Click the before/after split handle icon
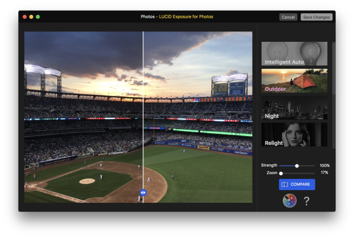Screen dimensions: 354x238 tap(143, 192)
